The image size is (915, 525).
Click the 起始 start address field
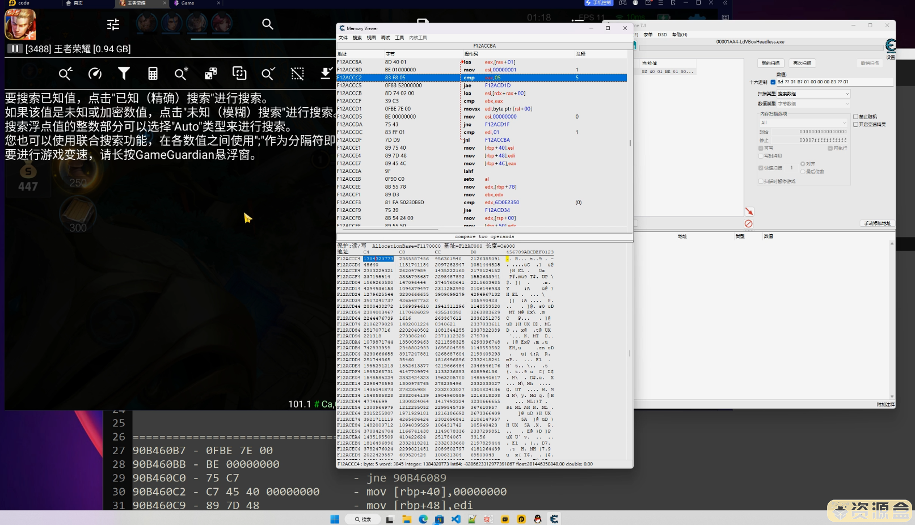tap(809, 132)
